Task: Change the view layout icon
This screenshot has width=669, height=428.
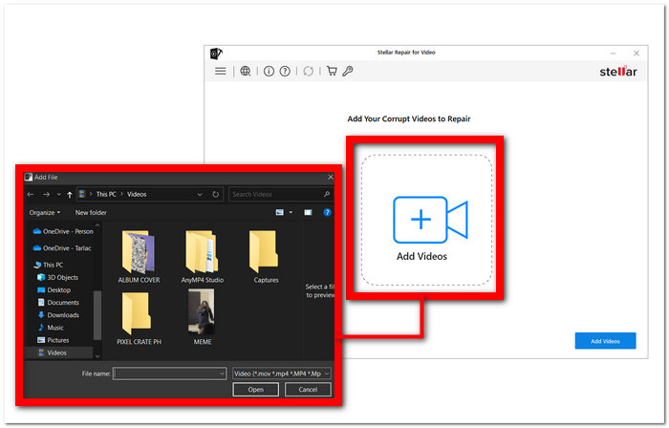Action: click(280, 212)
